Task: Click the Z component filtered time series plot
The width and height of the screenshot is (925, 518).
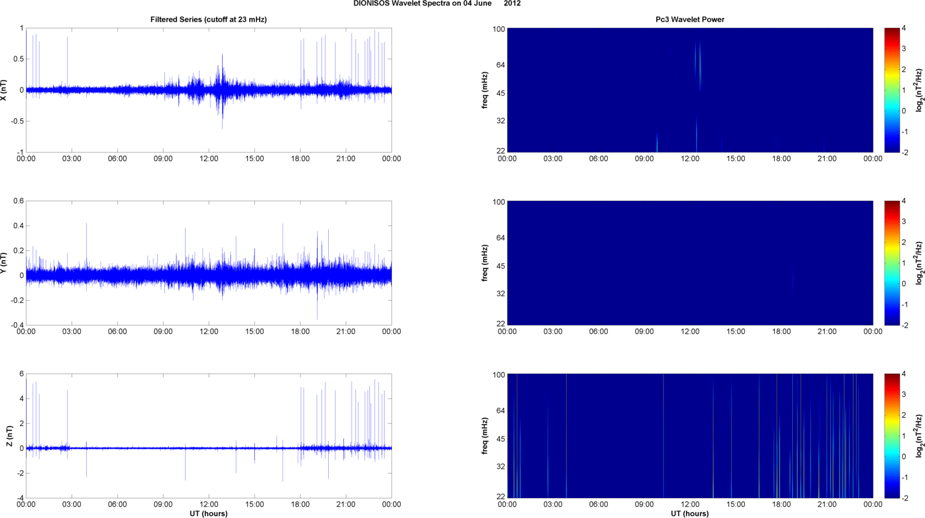Action: pos(209,436)
